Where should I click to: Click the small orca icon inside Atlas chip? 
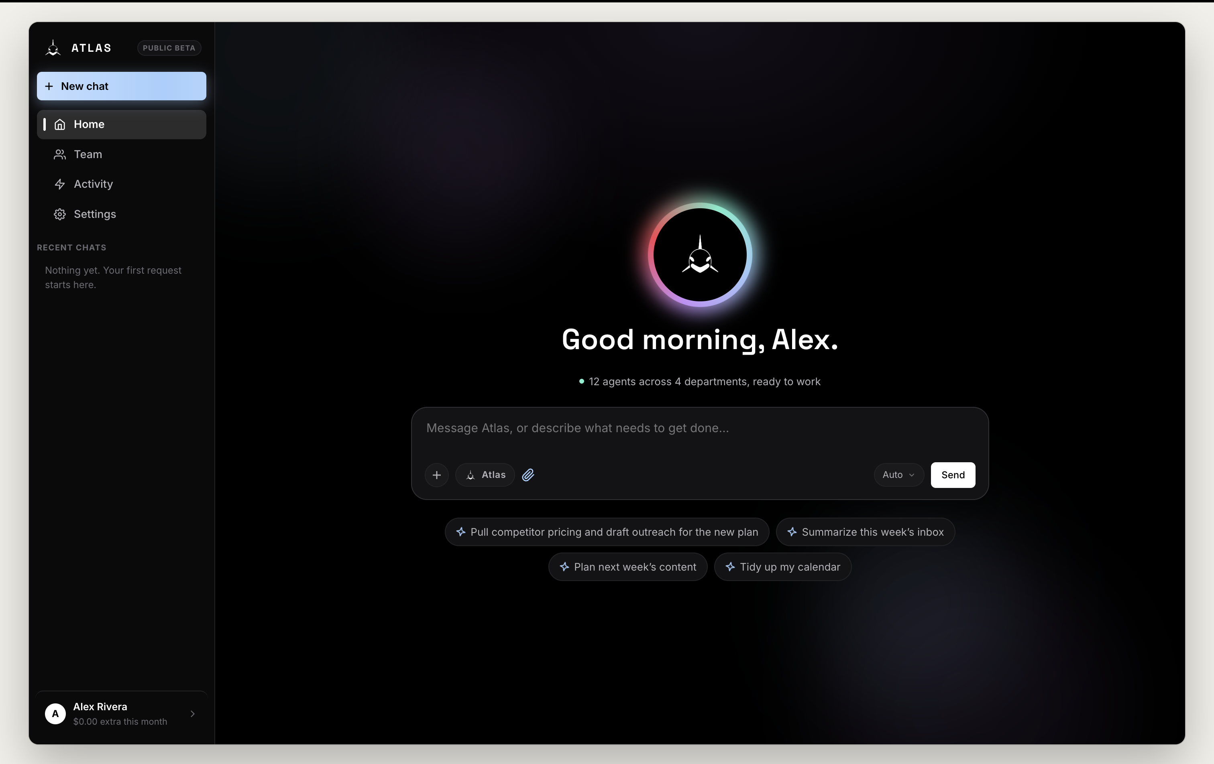(x=471, y=475)
